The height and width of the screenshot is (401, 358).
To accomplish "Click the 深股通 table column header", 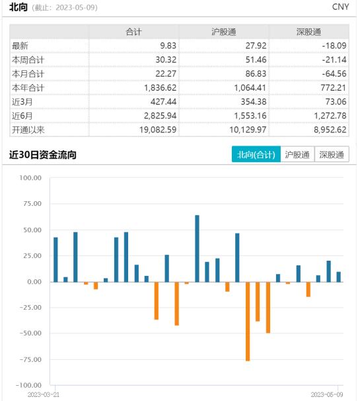I will pyautogui.click(x=308, y=32).
